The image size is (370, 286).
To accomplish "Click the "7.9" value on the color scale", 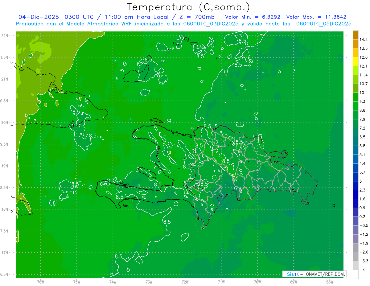I will (362, 119).
